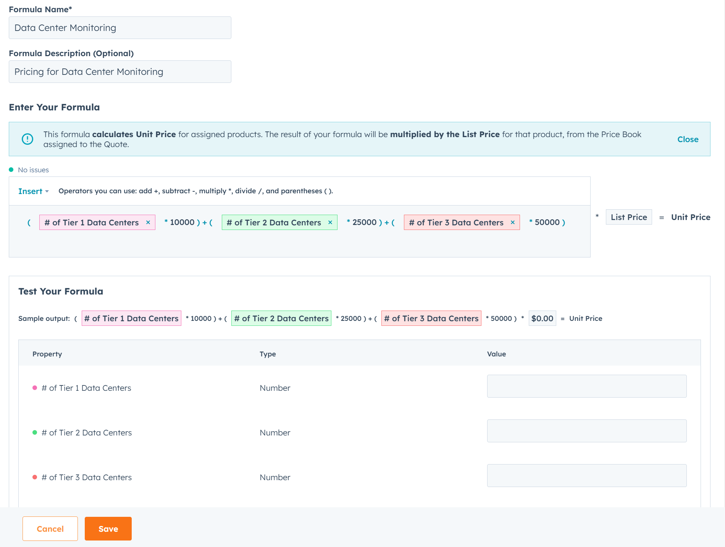
Task: Remove the # of Tier 2 Data Centers token
Action: [330, 222]
